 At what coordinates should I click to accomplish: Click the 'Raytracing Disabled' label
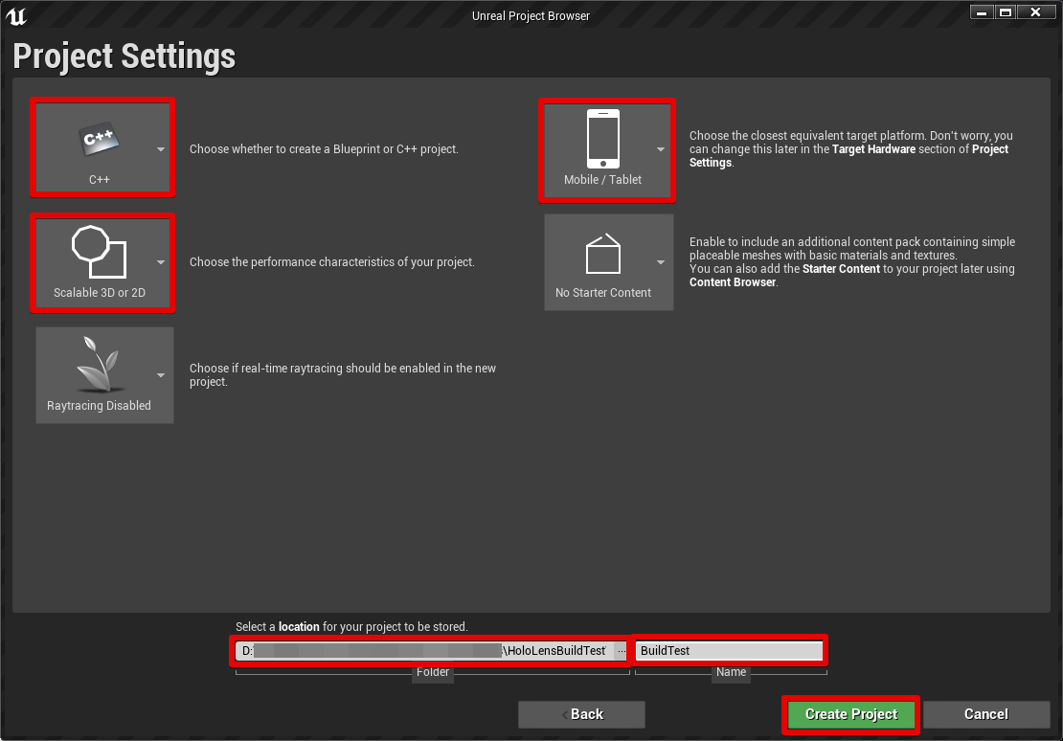point(99,405)
